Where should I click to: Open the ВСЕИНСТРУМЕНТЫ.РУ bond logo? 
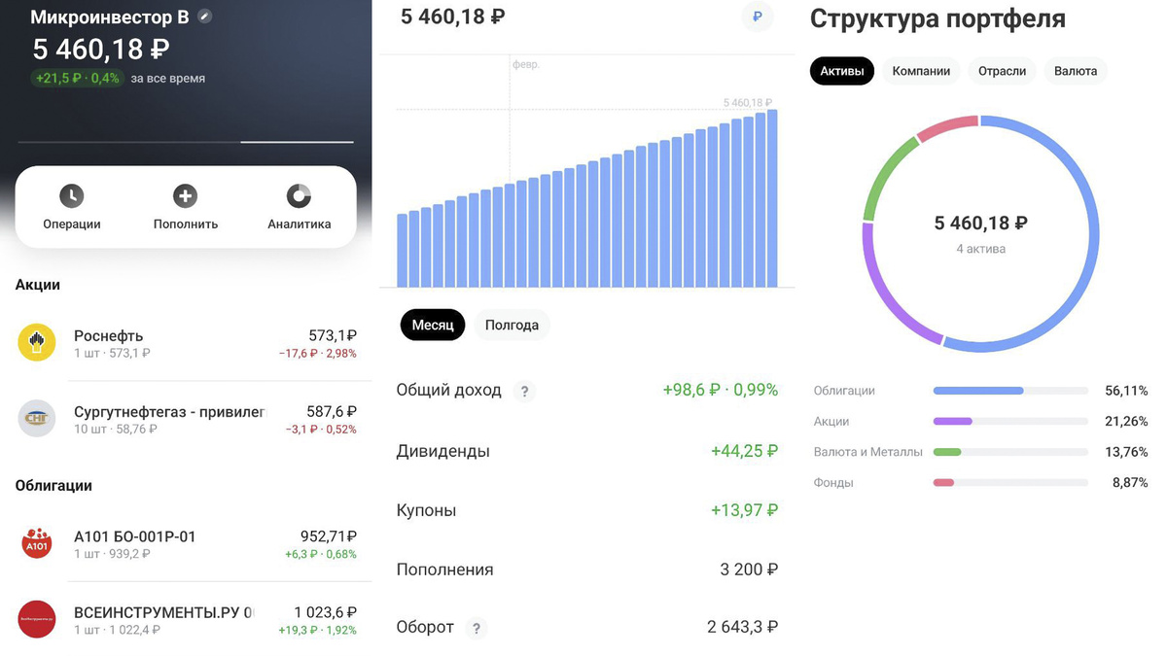[x=36, y=619]
